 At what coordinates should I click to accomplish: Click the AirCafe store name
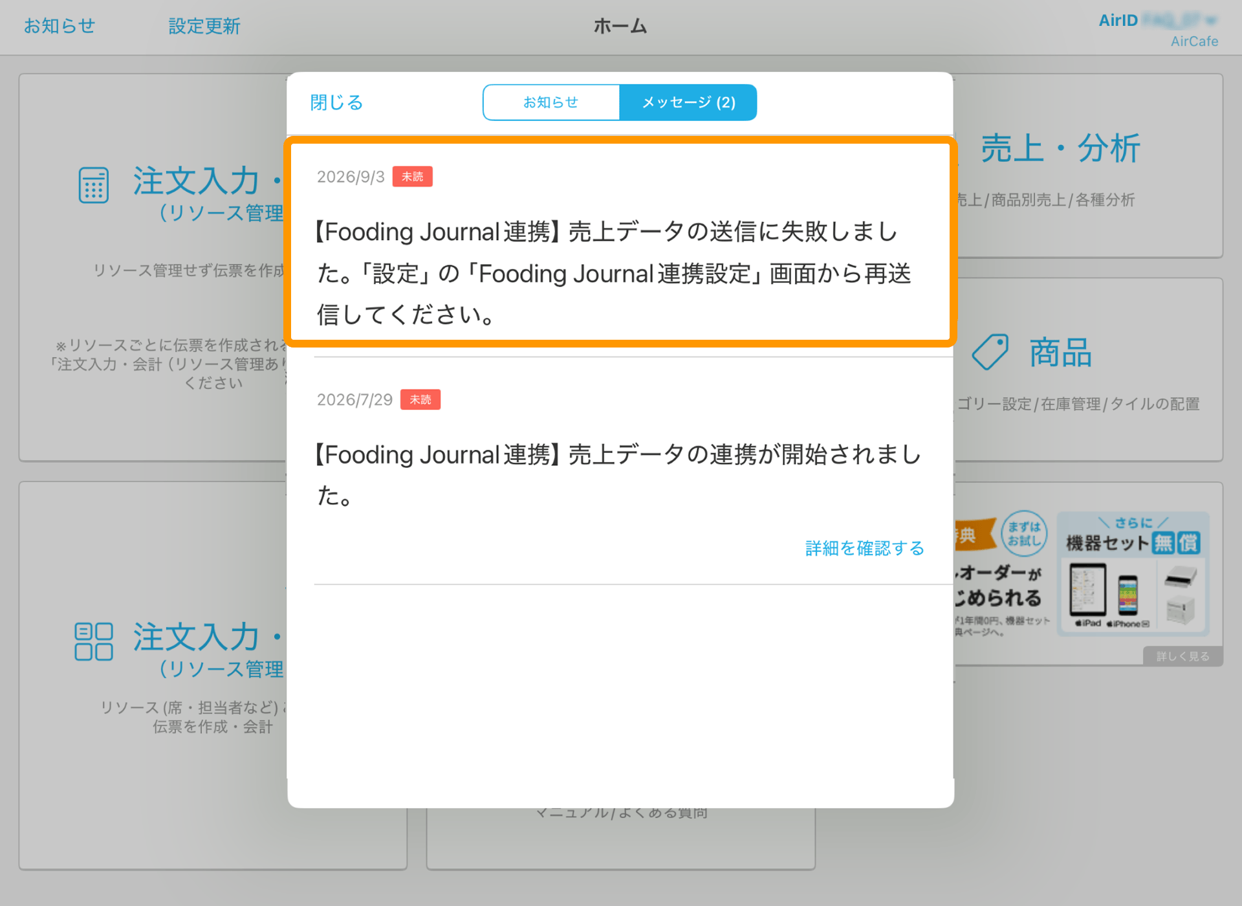click(1194, 41)
